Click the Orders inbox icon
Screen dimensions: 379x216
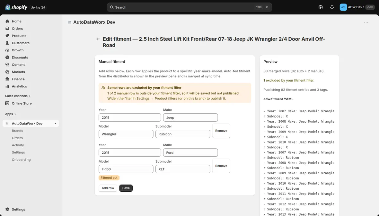point(7,29)
